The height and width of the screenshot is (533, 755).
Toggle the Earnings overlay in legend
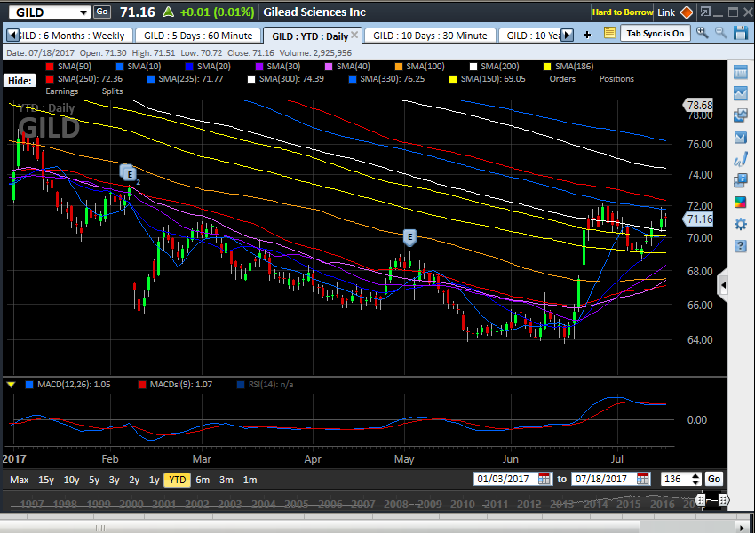[x=61, y=91]
